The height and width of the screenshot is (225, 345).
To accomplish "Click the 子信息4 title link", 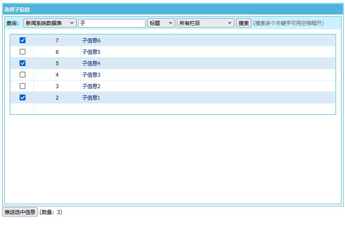I will (91, 64).
